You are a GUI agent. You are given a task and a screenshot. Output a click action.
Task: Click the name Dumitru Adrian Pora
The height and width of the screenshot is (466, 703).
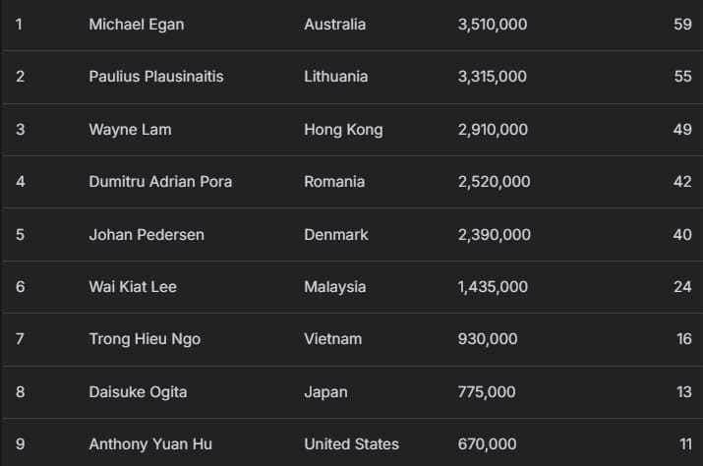coord(160,182)
